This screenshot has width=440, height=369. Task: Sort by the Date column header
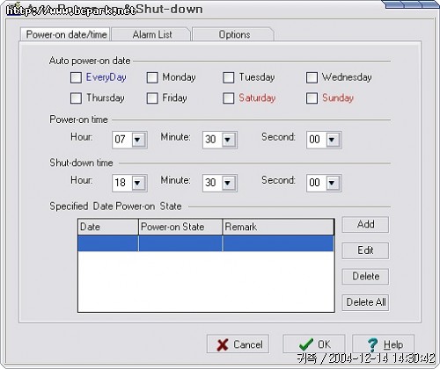(108, 227)
